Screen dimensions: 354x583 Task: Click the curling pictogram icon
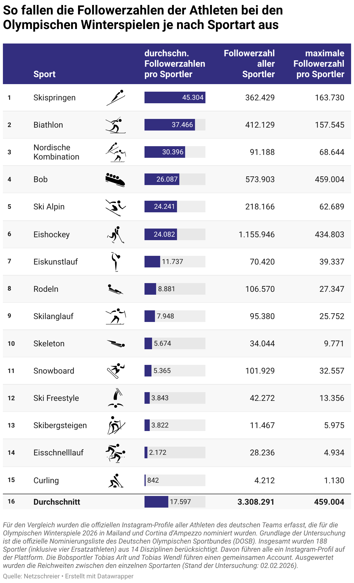click(x=115, y=480)
